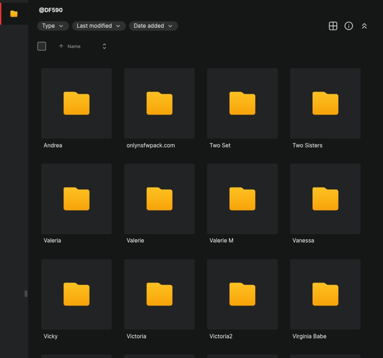The width and height of the screenshot is (383, 358).
Task: Select the Victoria folder thumbnail
Action: coord(160,294)
